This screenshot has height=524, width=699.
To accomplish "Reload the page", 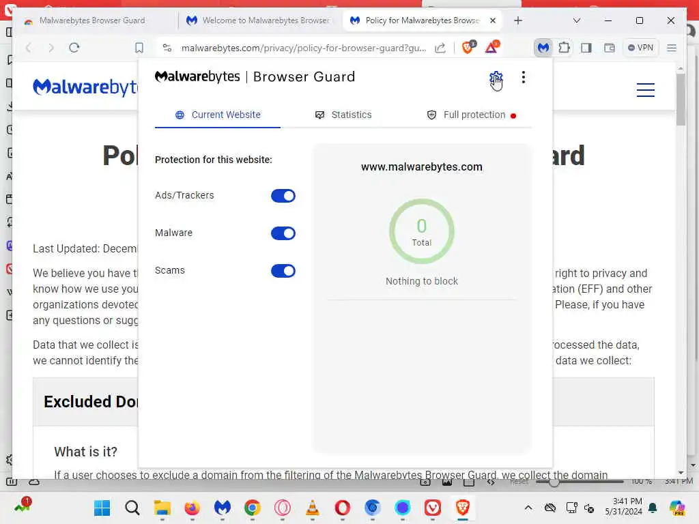I will coord(74,48).
